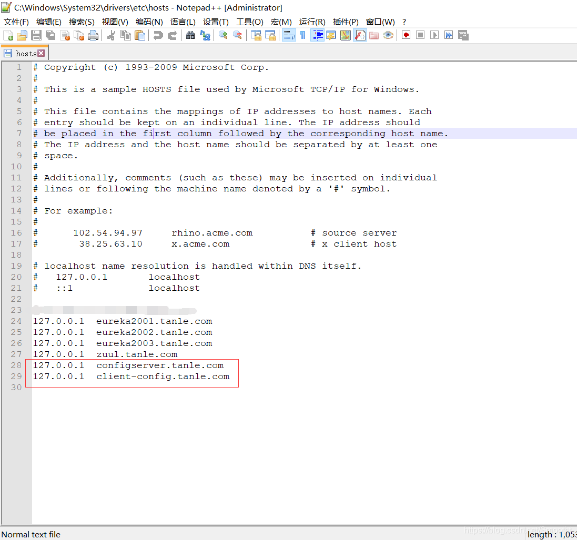Click the text rhino.acme.com
This screenshot has height=540, width=577.
(212, 233)
